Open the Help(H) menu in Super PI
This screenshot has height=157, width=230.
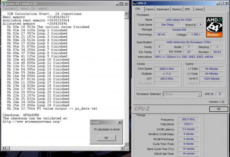coord(43,9)
